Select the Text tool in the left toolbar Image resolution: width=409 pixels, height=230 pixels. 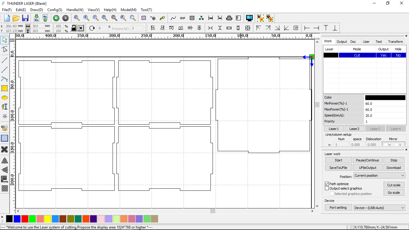[x=4, y=107]
